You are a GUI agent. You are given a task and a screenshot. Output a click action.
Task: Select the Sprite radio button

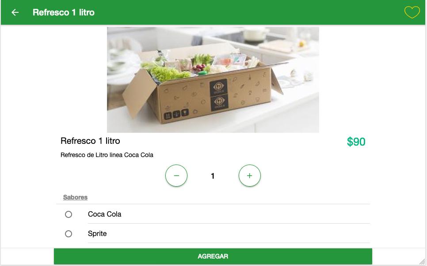tap(69, 234)
